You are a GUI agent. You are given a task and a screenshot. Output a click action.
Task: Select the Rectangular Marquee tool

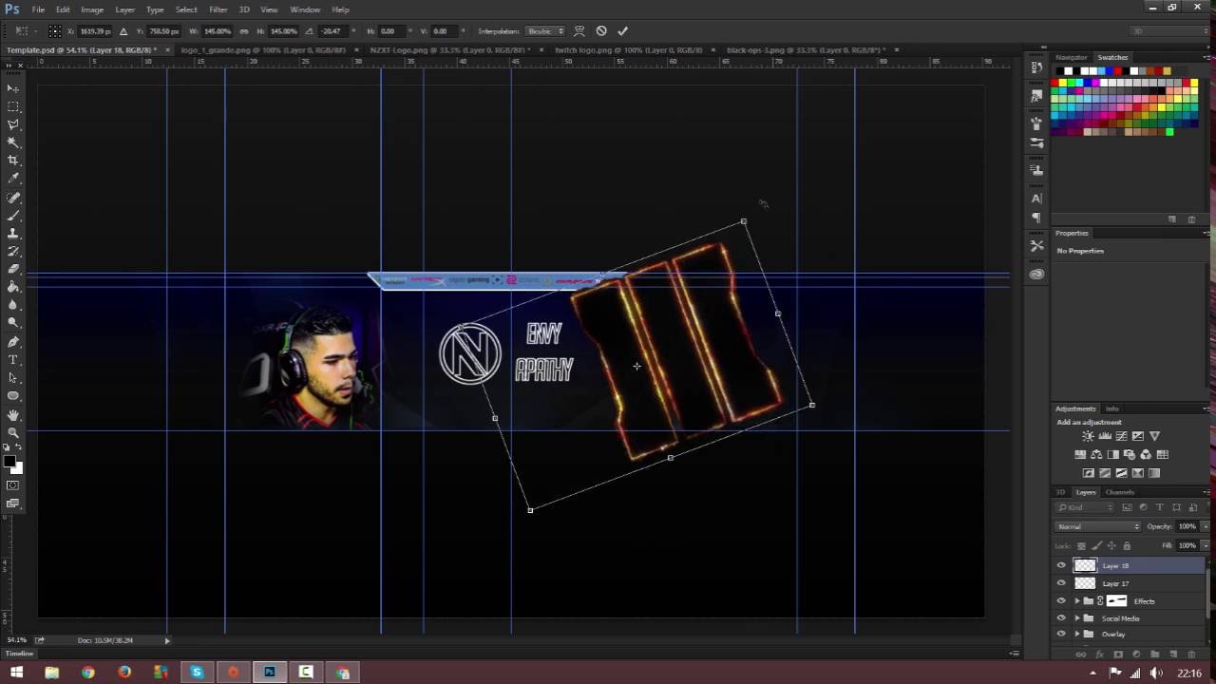(13, 106)
